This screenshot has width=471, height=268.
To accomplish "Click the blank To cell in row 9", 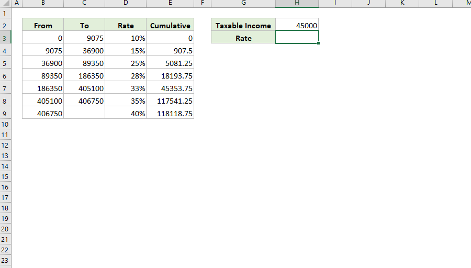I will pyautogui.click(x=84, y=113).
